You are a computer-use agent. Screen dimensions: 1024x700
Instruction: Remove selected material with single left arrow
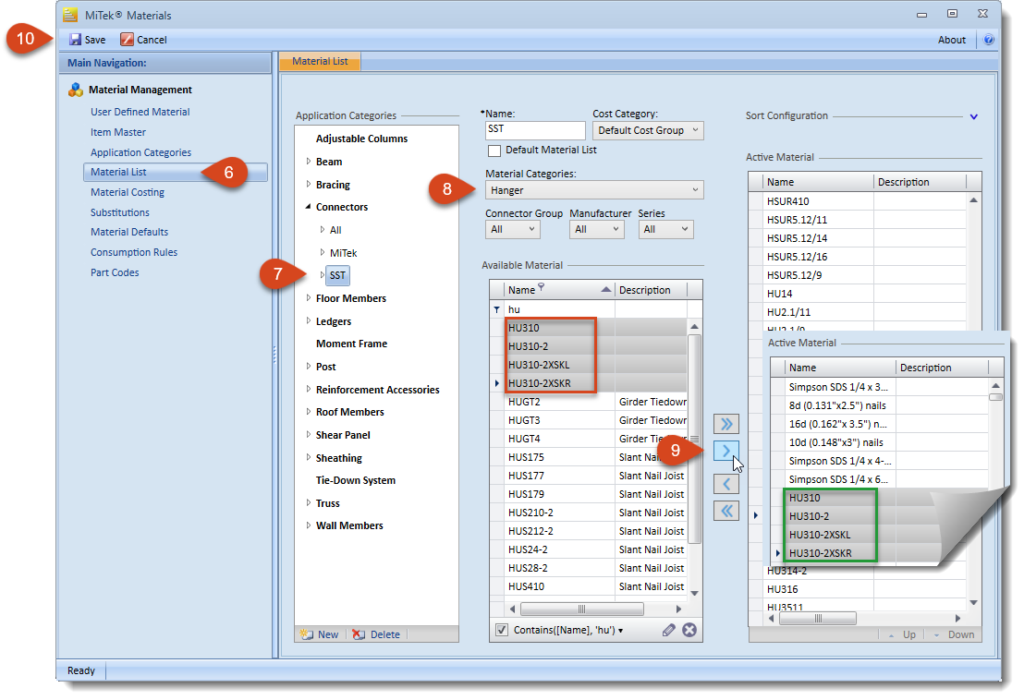click(x=726, y=484)
